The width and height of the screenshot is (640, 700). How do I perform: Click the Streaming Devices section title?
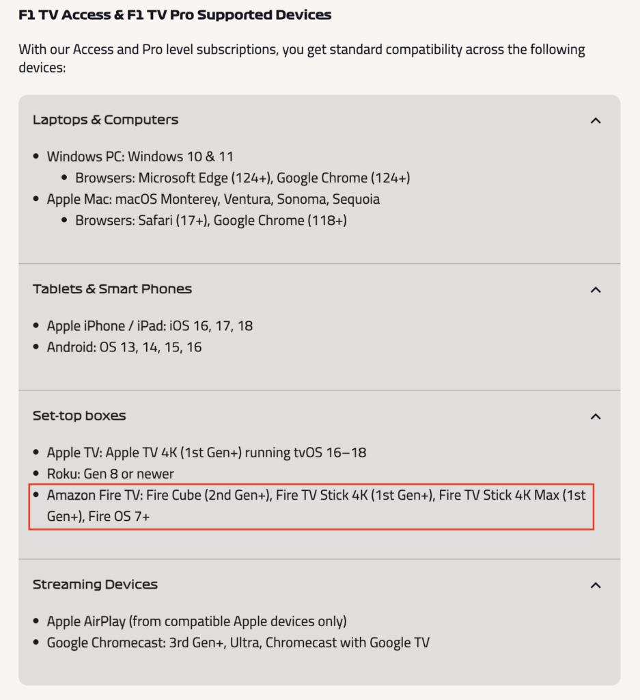click(x=95, y=584)
